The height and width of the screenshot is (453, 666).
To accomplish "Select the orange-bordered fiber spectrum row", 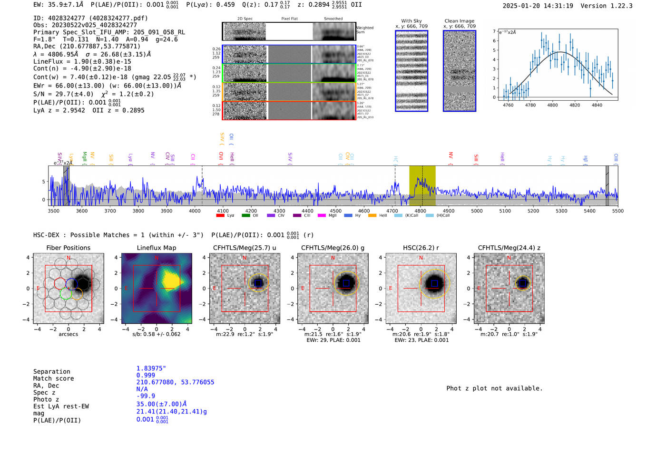I will 289,92.
